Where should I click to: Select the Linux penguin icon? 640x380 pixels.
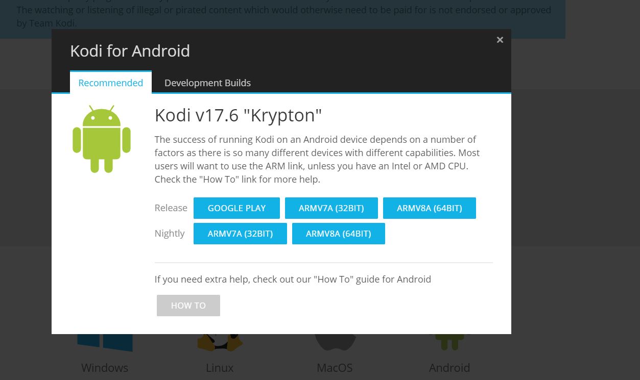(220, 342)
